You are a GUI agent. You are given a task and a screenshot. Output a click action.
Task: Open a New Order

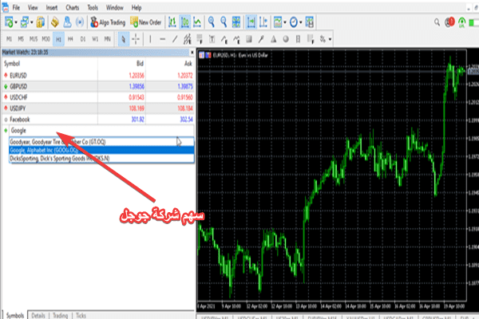(145, 23)
